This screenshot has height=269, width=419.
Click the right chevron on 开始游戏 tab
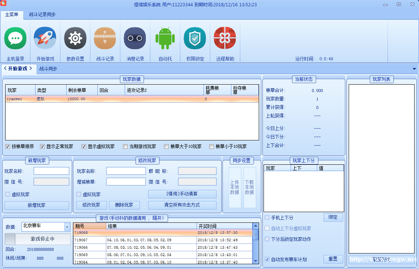coord(31,68)
